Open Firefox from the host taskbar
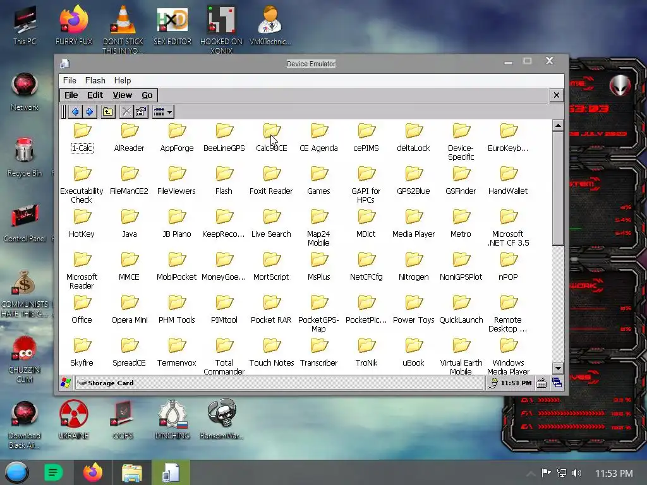This screenshot has width=647, height=485. [93, 472]
